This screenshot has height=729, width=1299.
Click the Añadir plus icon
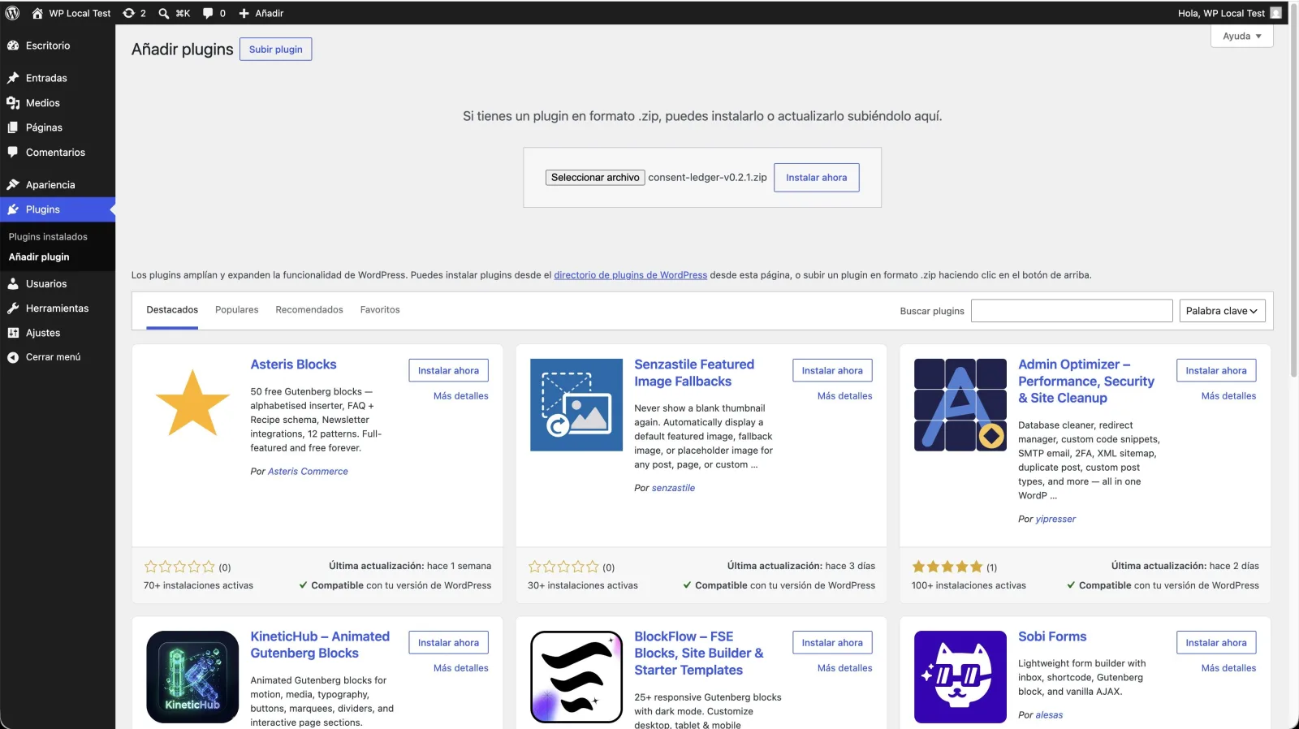(244, 13)
